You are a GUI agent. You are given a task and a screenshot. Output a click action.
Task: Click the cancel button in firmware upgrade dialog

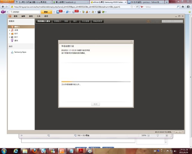(x=95, y=104)
